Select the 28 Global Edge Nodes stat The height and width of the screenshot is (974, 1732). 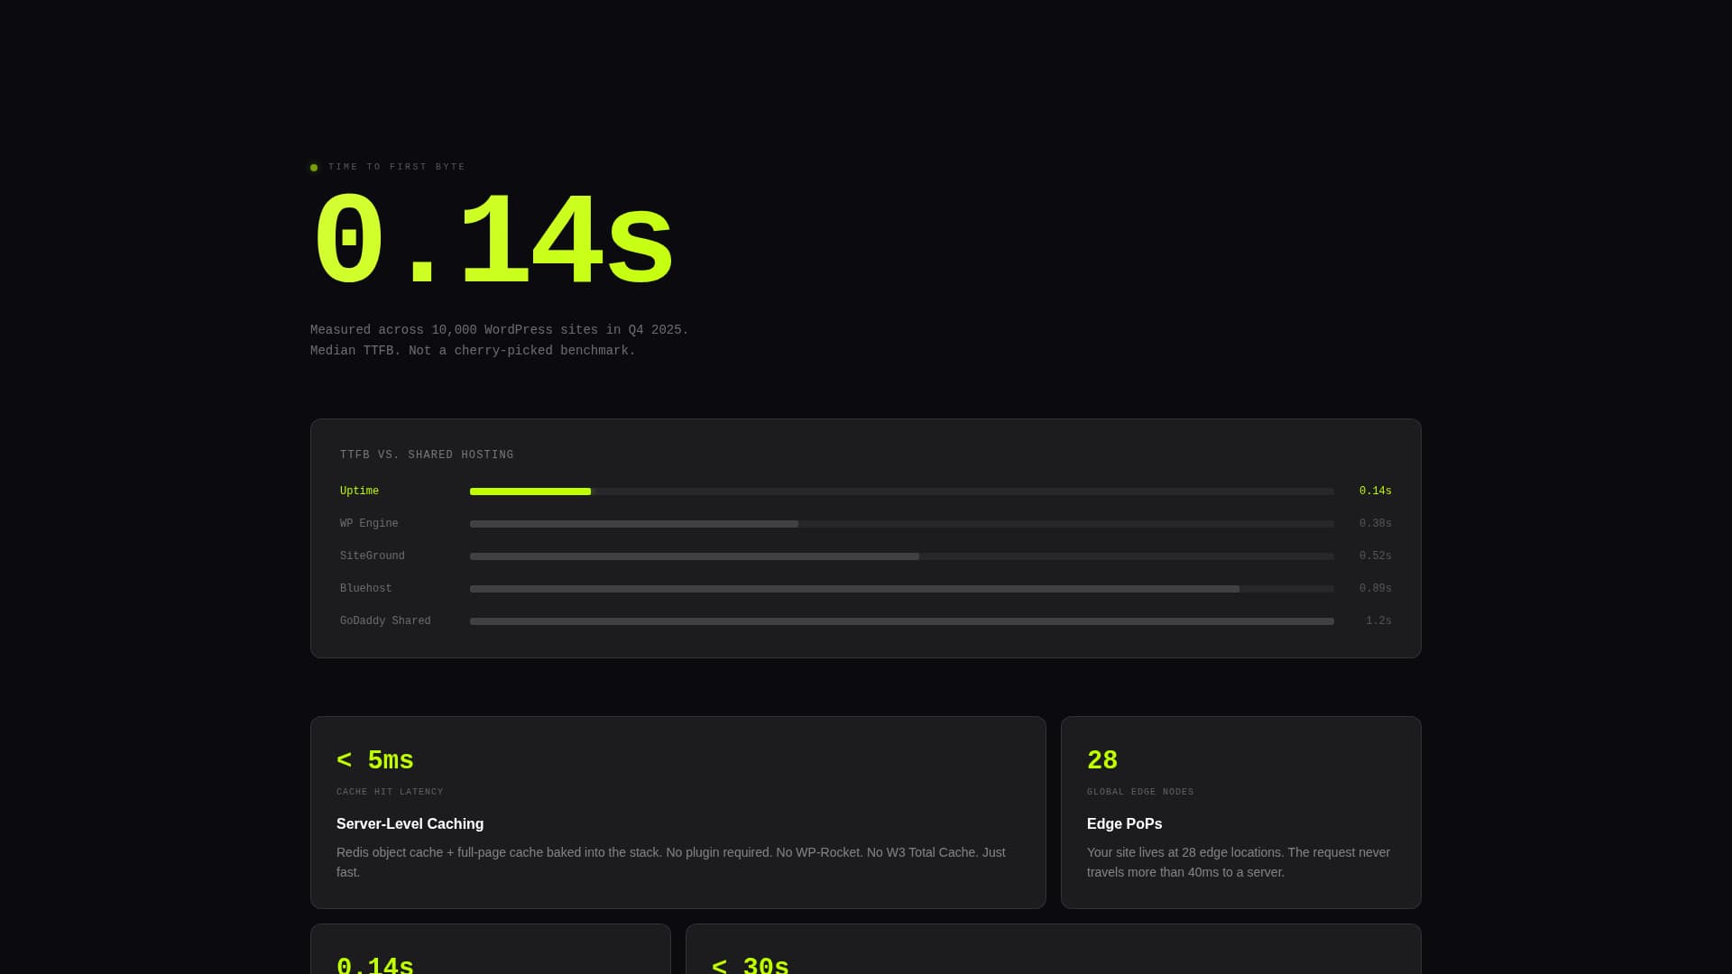click(x=1102, y=759)
